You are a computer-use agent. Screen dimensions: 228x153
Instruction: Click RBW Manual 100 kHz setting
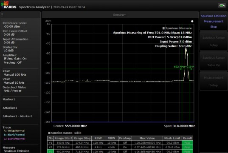tap(14, 73)
